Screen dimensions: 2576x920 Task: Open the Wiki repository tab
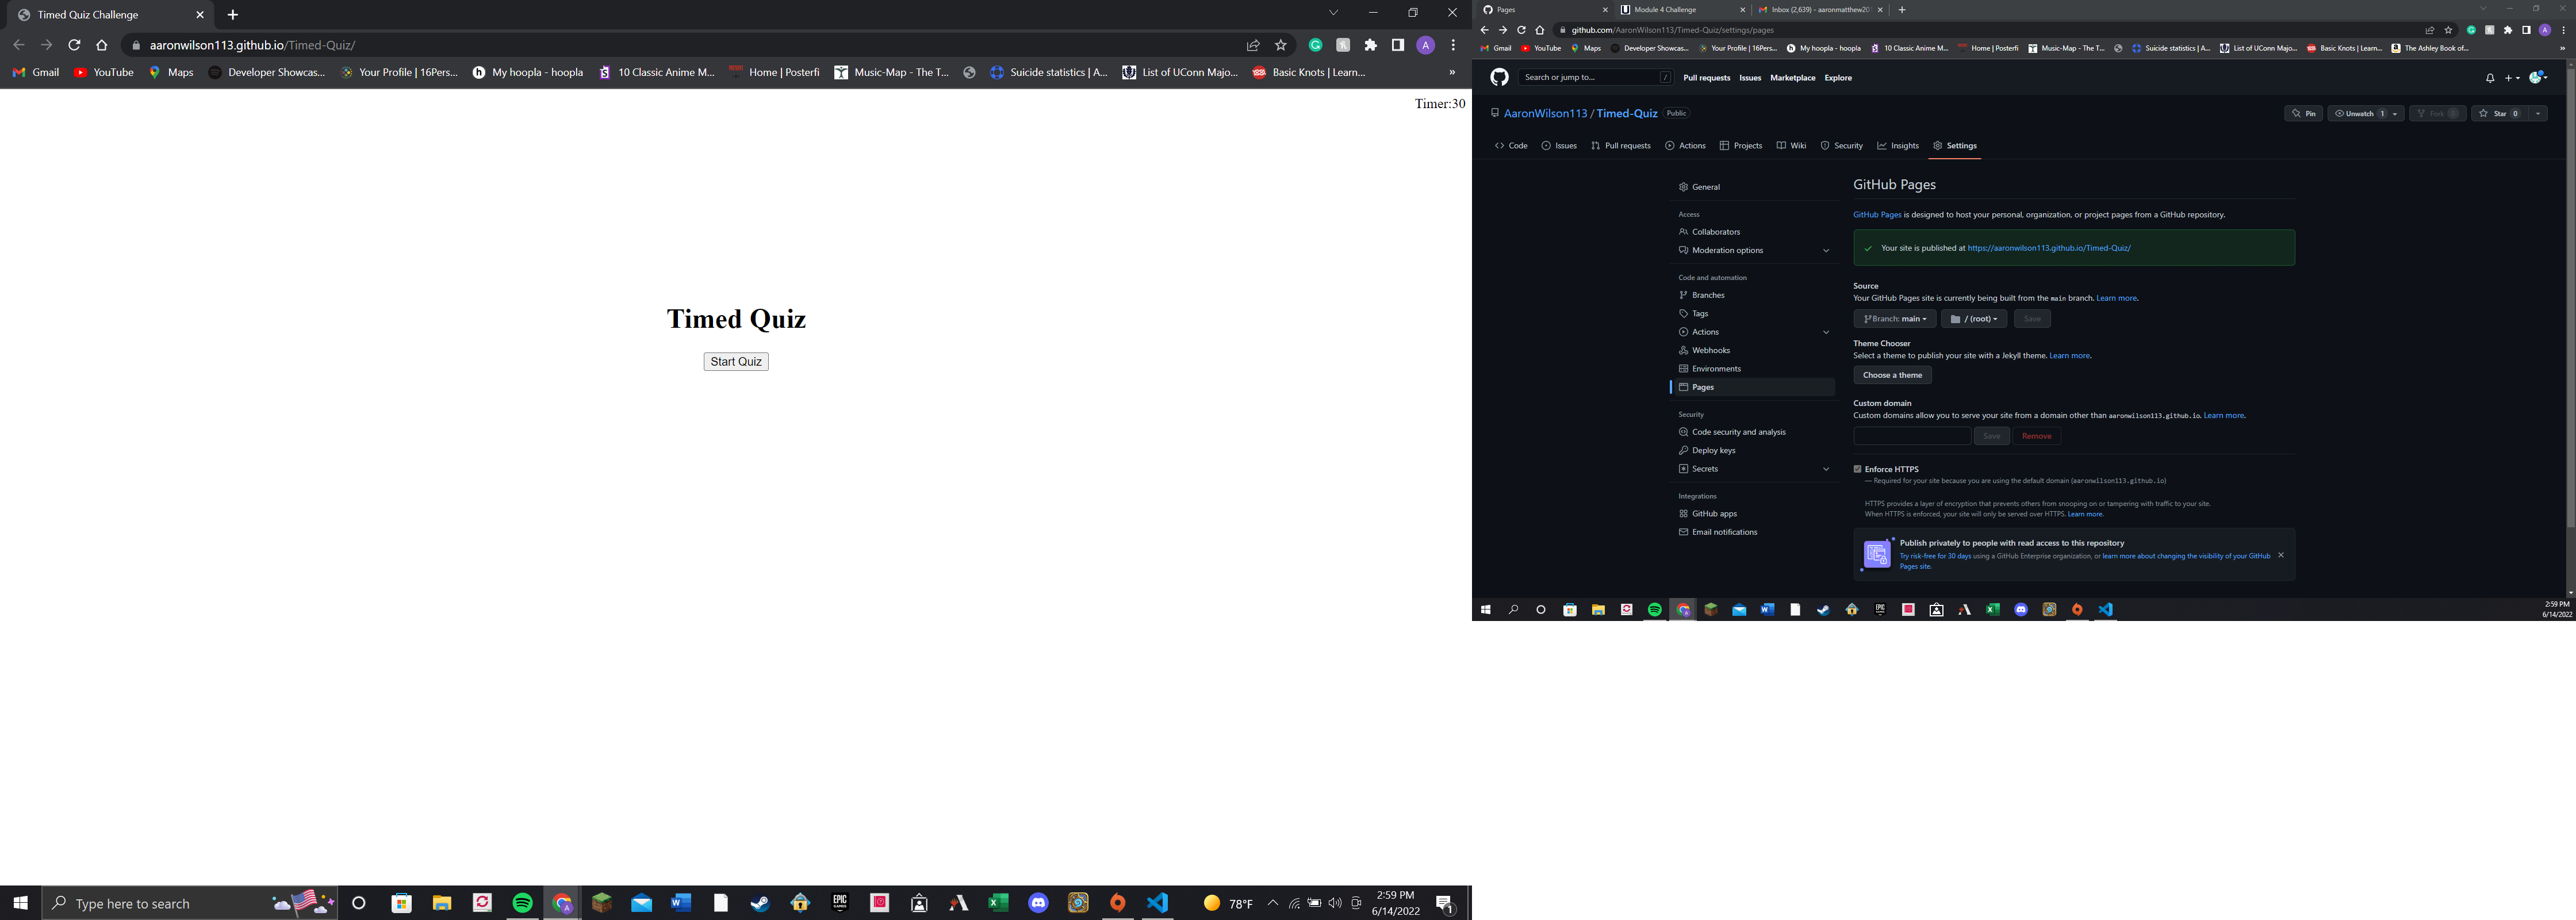(1791, 146)
